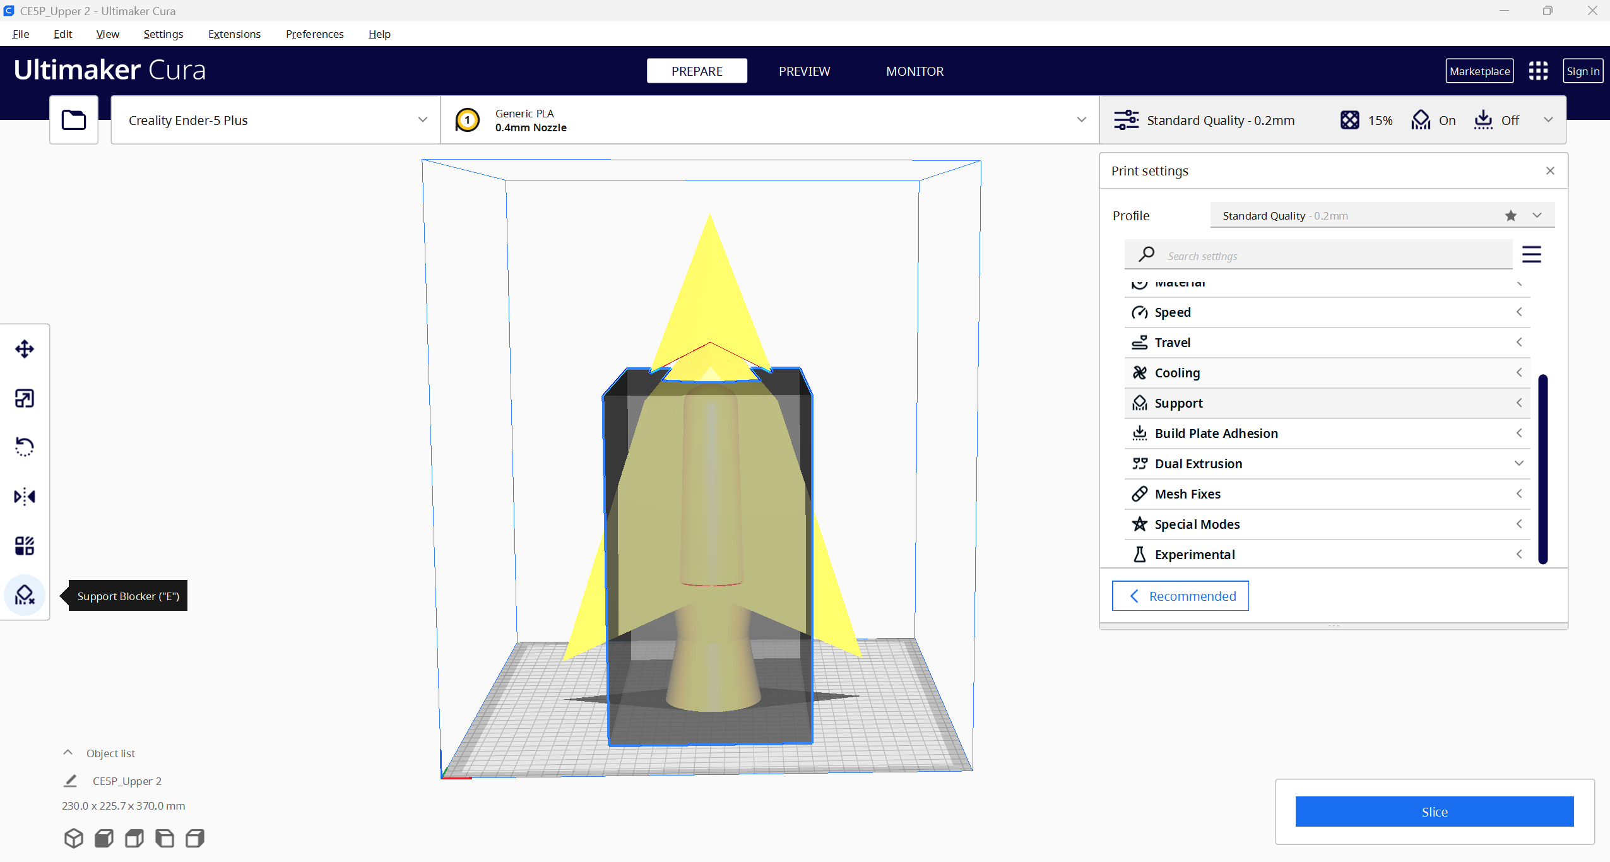Expand the Special Modes category
Image resolution: width=1610 pixels, height=862 pixels.
(1327, 524)
